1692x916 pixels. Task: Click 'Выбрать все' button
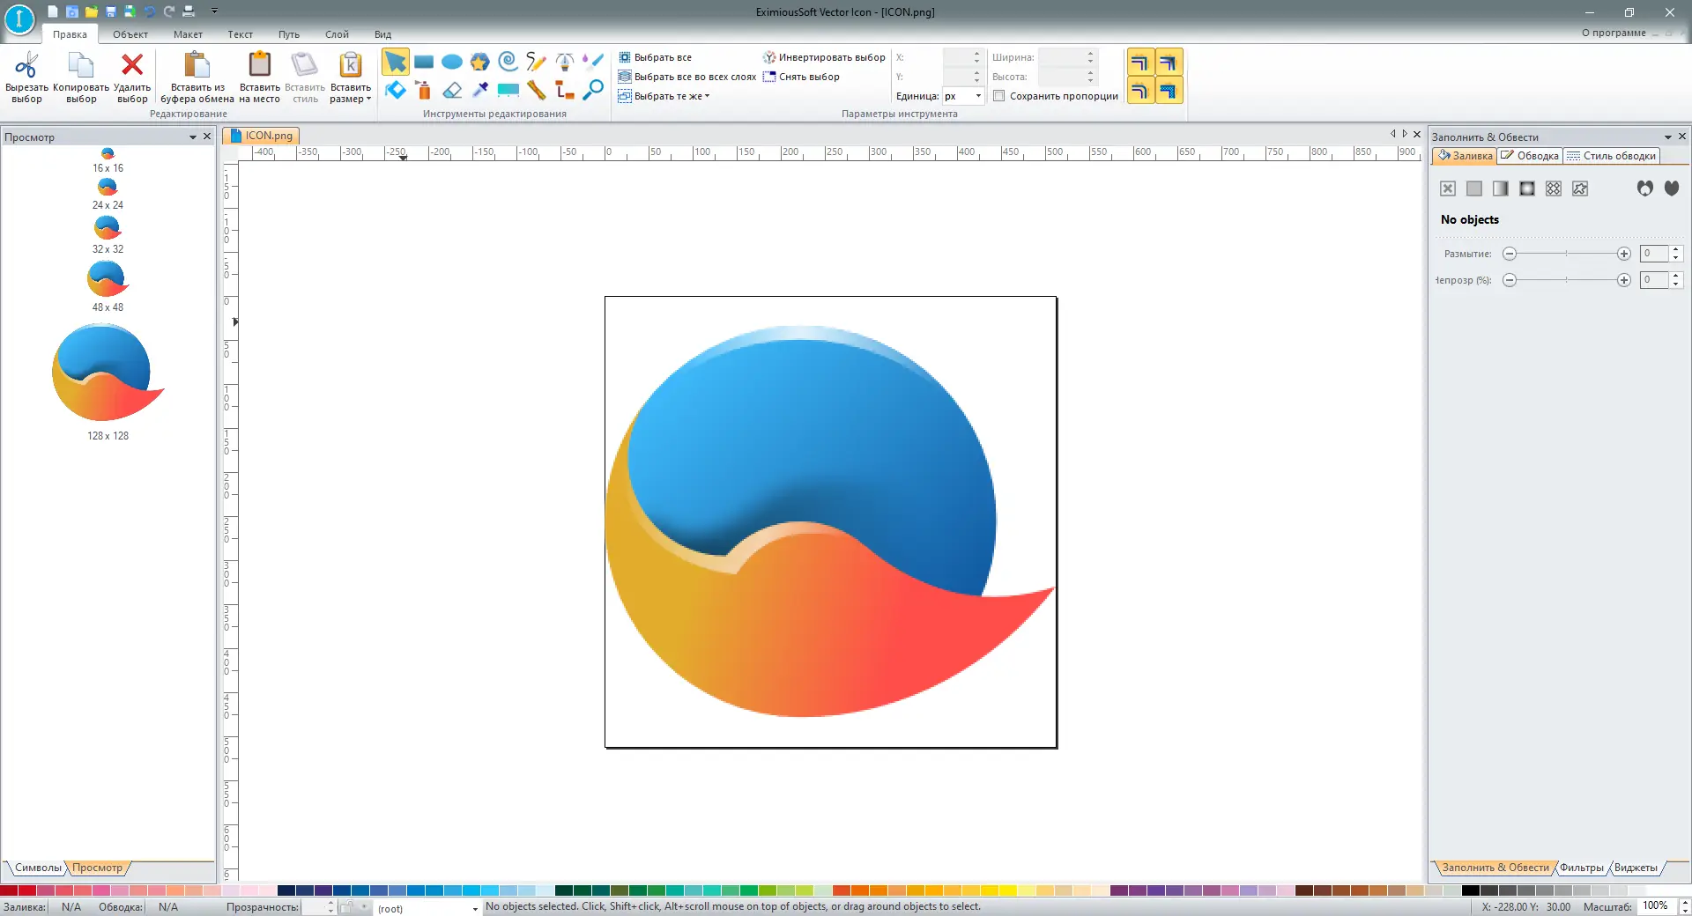656,57
